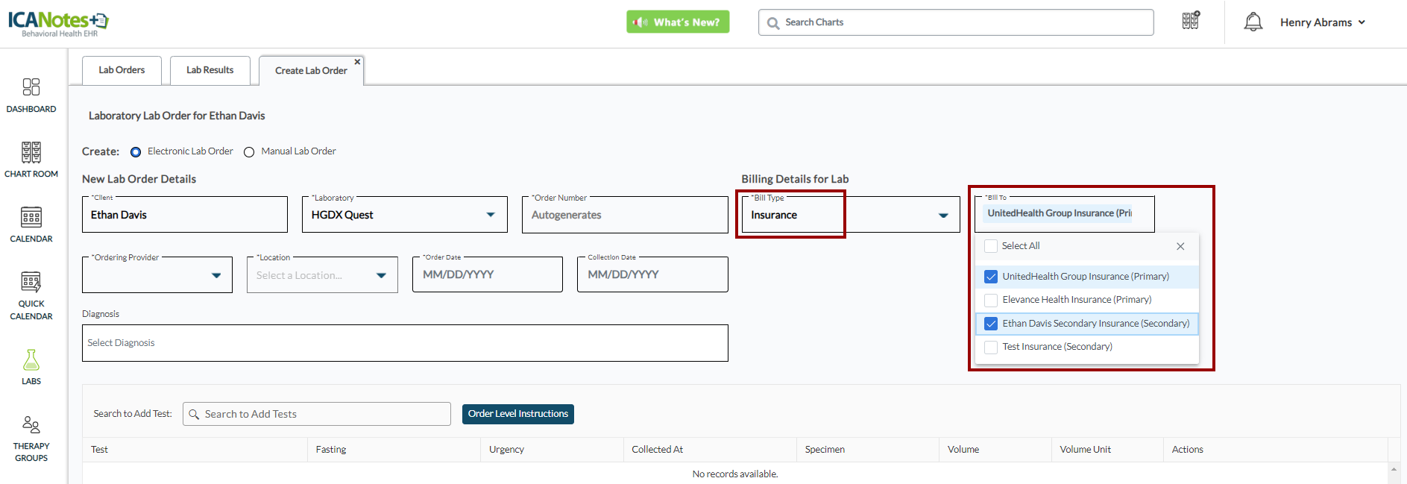
Task: Open the Ordering Provider dropdown
Action: coord(216,275)
